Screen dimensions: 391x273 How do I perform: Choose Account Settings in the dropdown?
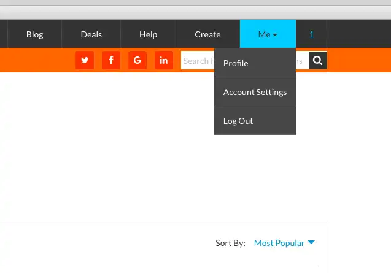coord(255,92)
